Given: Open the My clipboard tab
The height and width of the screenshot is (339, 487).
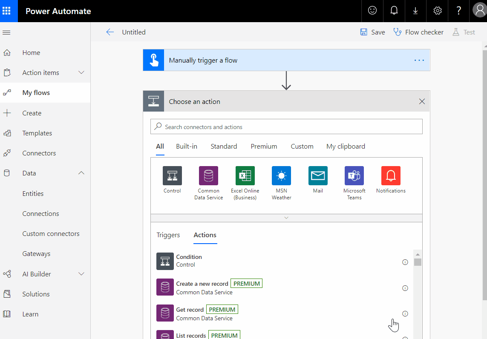Looking at the screenshot, I should coord(346,146).
